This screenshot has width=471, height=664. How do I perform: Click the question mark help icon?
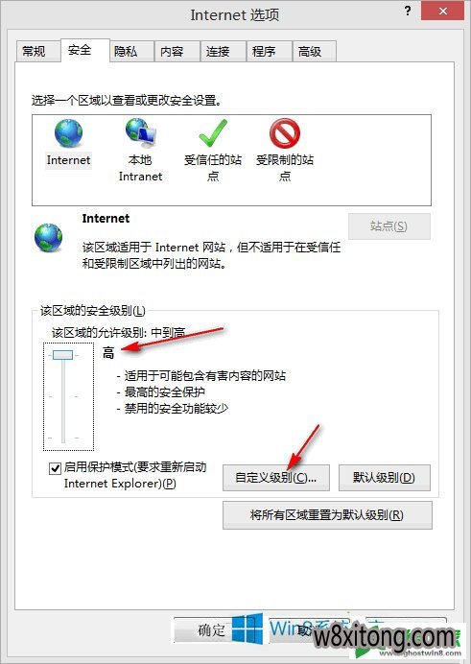point(408,11)
